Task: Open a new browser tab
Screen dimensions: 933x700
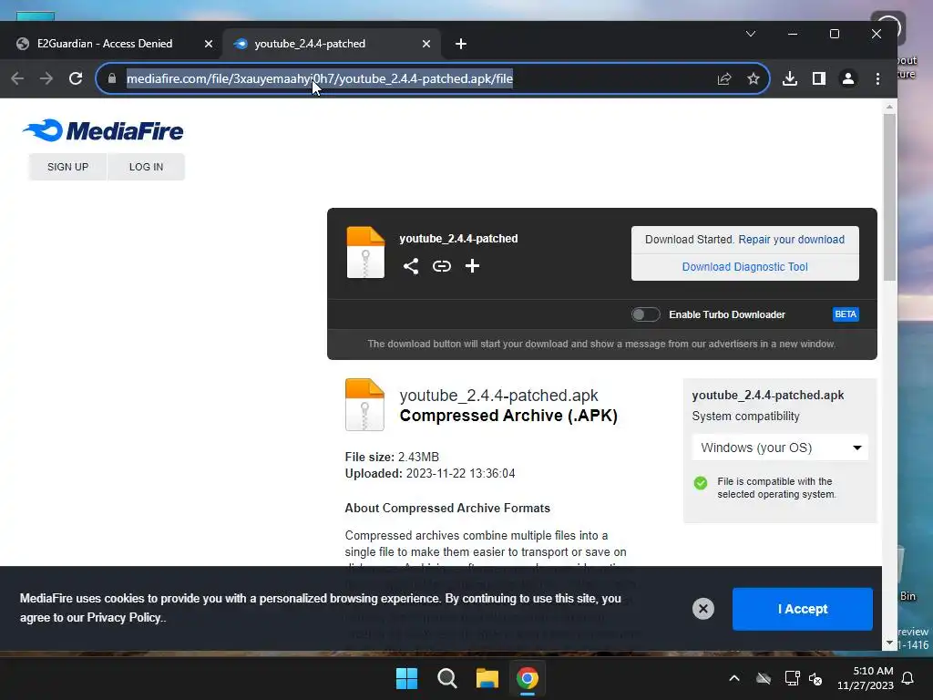Action: tap(460, 44)
